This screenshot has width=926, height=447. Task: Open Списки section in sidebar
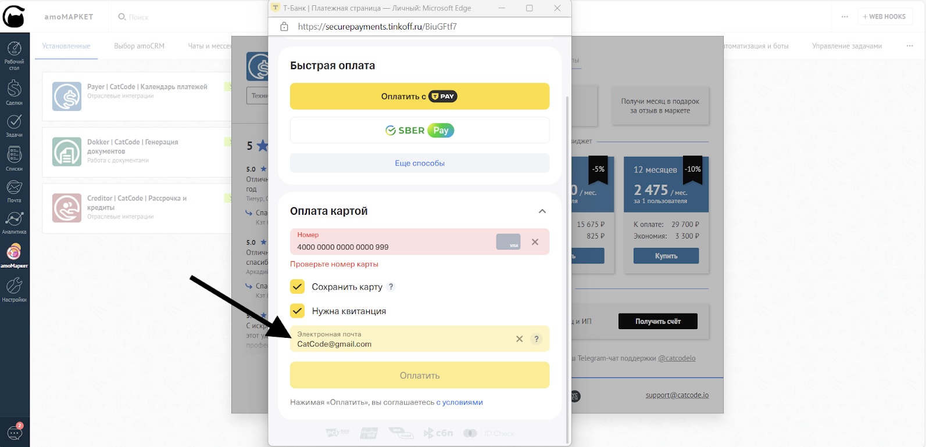[14, 158]
